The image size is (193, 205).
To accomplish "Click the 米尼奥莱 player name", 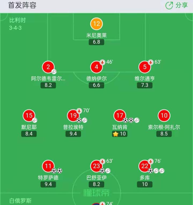I will (x=96, y=35).
